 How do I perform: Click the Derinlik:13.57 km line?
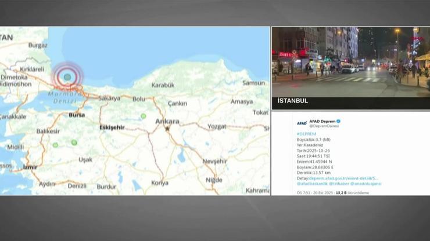[x=314, y=173]
